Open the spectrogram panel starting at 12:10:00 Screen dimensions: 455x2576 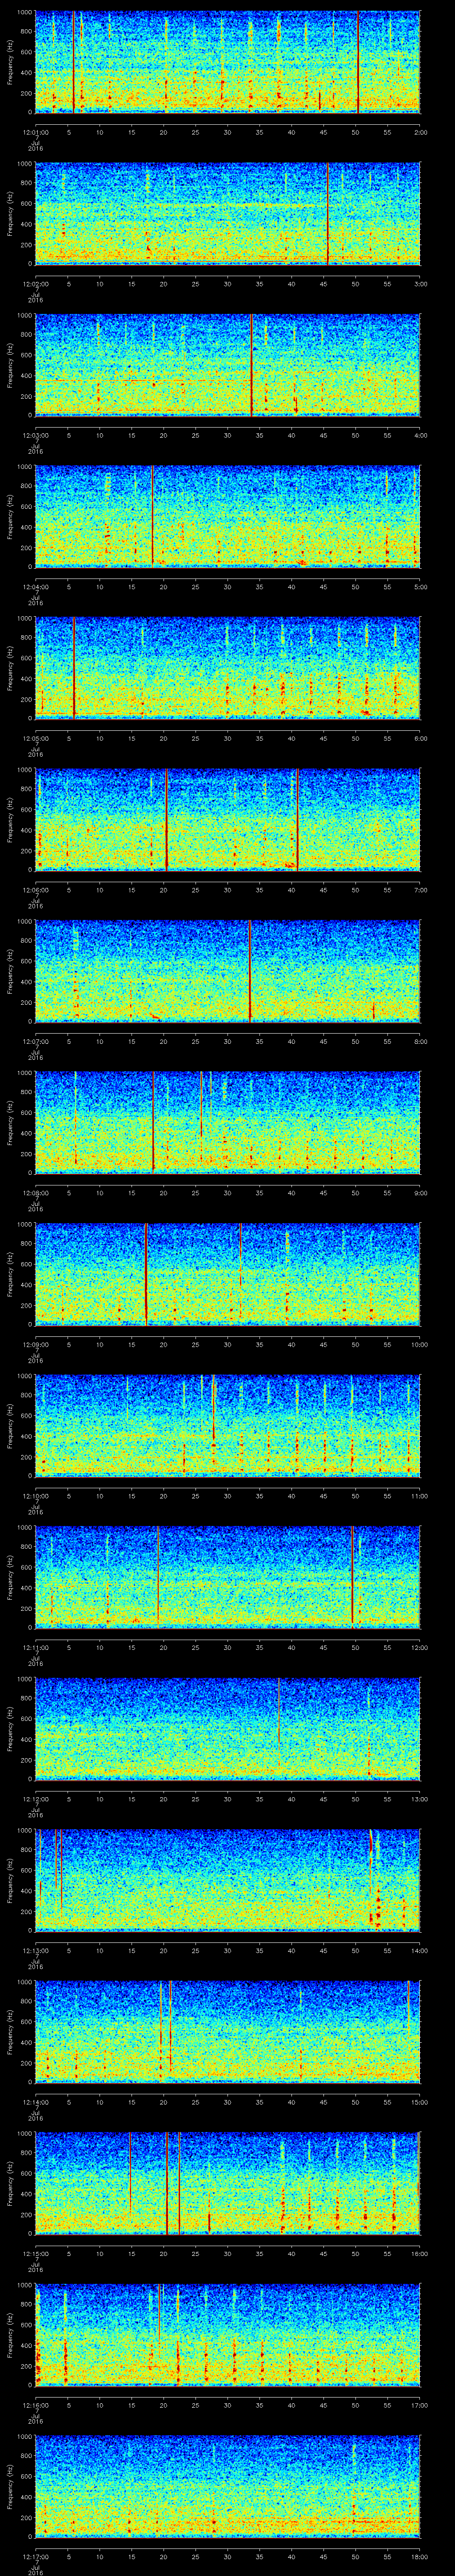click(228, 1427)
